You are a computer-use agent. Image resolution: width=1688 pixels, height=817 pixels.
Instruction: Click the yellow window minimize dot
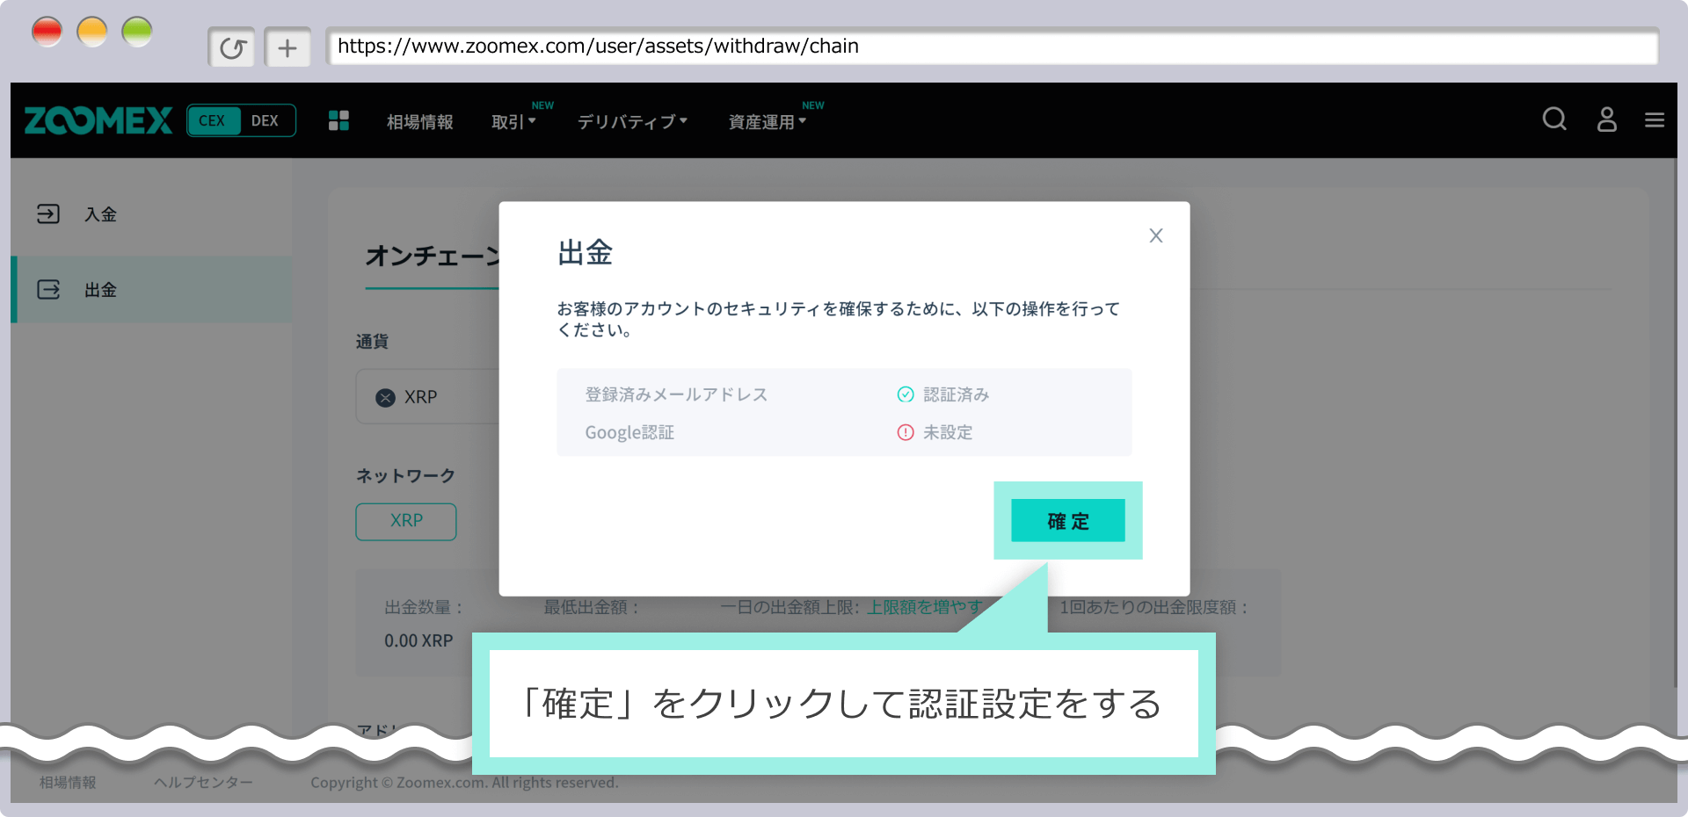pos(92,33)
